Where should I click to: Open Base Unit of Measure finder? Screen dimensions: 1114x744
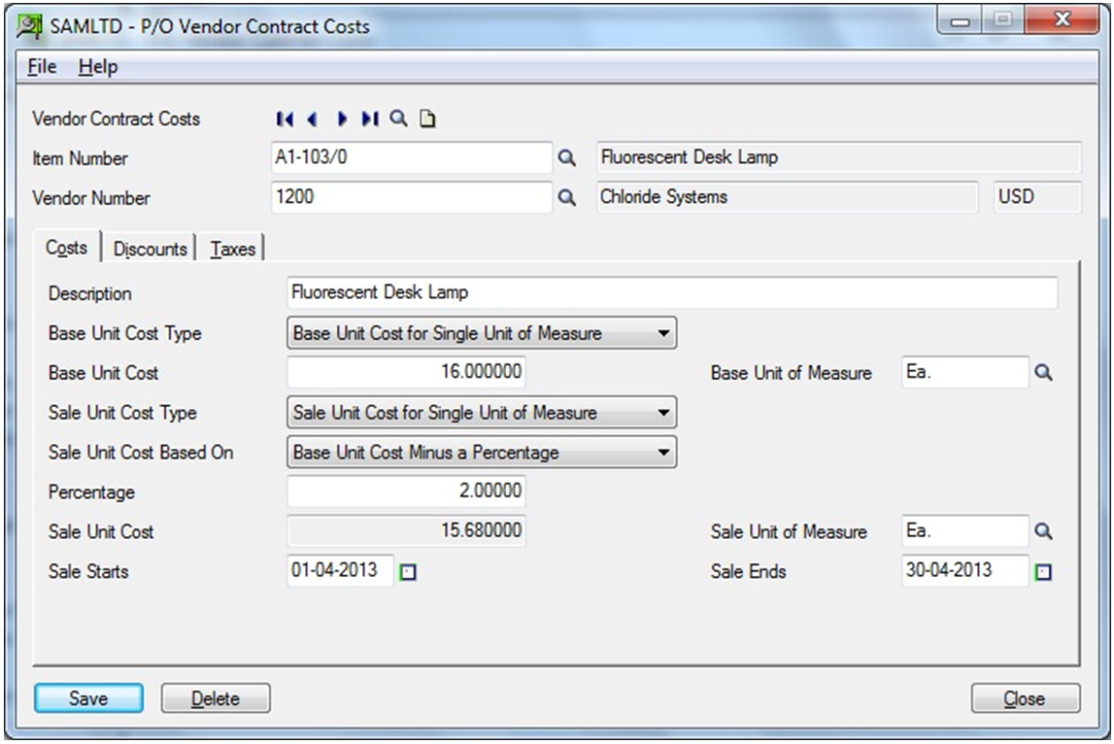pyautogui.click(x=1043, y=372)
